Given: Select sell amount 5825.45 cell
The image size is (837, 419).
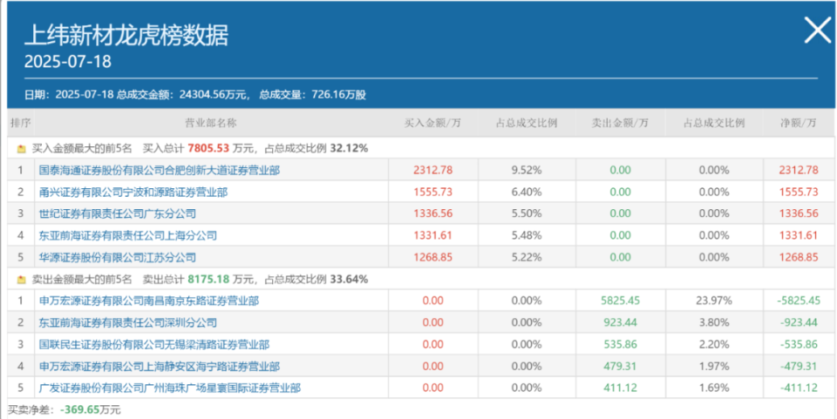Looking at the screenshot, I should point(620,301).
